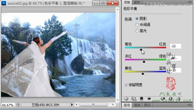The image size is (194, 110).
Task: Close the source02.jpg document window
Action: click(113, 3)
